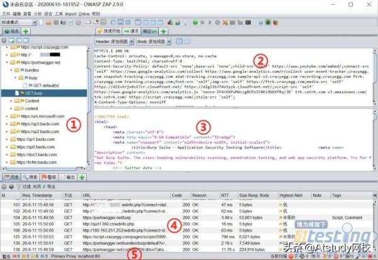Switch to the 快速开始 tab
This screenshot has width=378, height=260.
pos(109,31)
